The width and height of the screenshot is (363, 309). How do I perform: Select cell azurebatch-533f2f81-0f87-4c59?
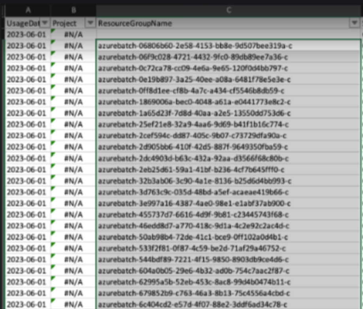point(229,249)
